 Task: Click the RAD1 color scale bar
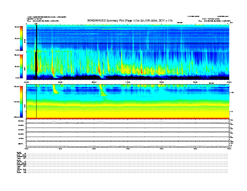(21, 66)
